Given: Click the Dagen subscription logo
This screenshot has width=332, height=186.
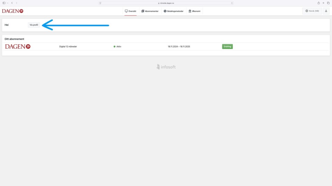Looking at the screenshot, I should coord(18,46).
